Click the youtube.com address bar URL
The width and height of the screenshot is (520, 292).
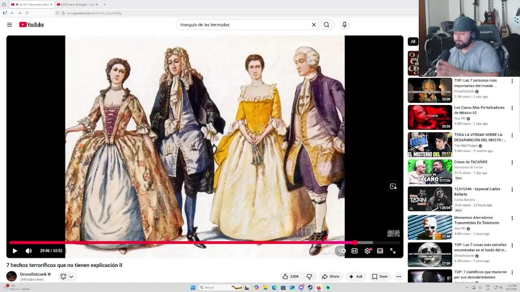(x=94, y=13)
